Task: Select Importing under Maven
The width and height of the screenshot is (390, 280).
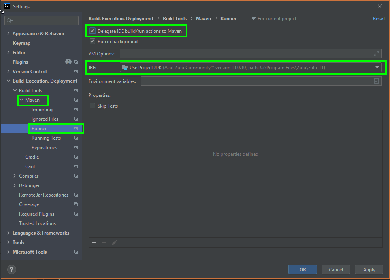Action: coord(42,110)
